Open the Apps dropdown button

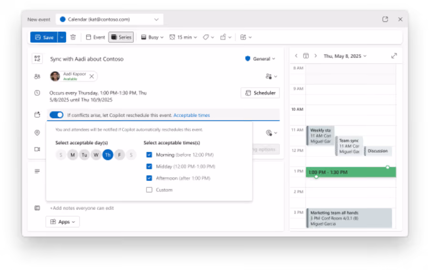pyautogui.click(x=63, y=222)
